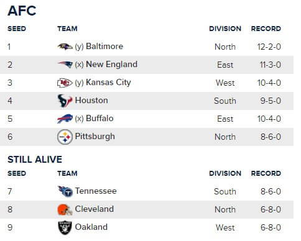Click the Oakland team name
Screen dimensions: 301x241
pos(91,227)
